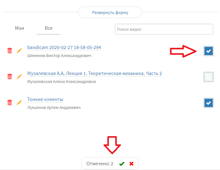This screenshot has width=220, height=170.
Task: Open the Музалевская А.А. Лекция 1 link
Action: (x=95, y=73)
